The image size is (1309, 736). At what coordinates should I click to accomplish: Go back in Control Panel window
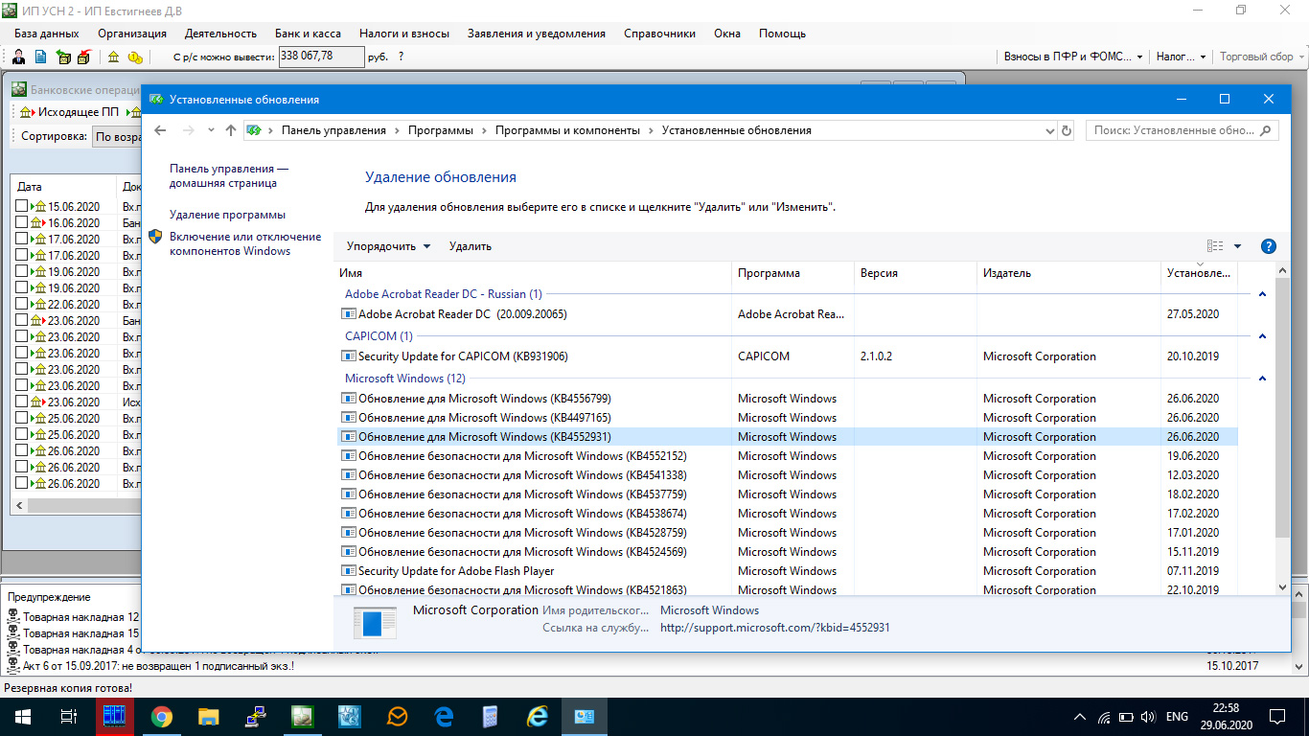[x=160, y=130]
